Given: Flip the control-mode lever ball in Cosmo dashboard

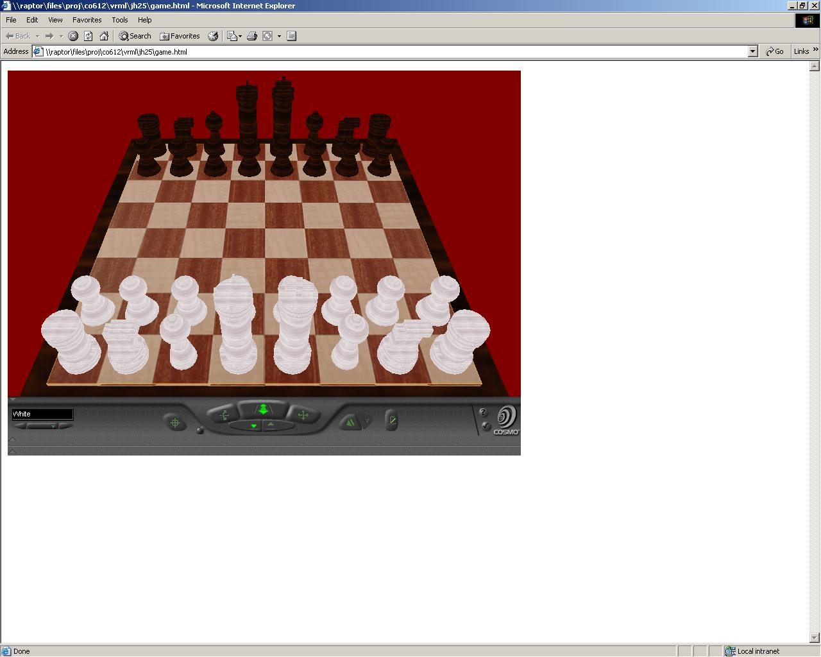Looking at the screenshot, I should tap(199, 431).
